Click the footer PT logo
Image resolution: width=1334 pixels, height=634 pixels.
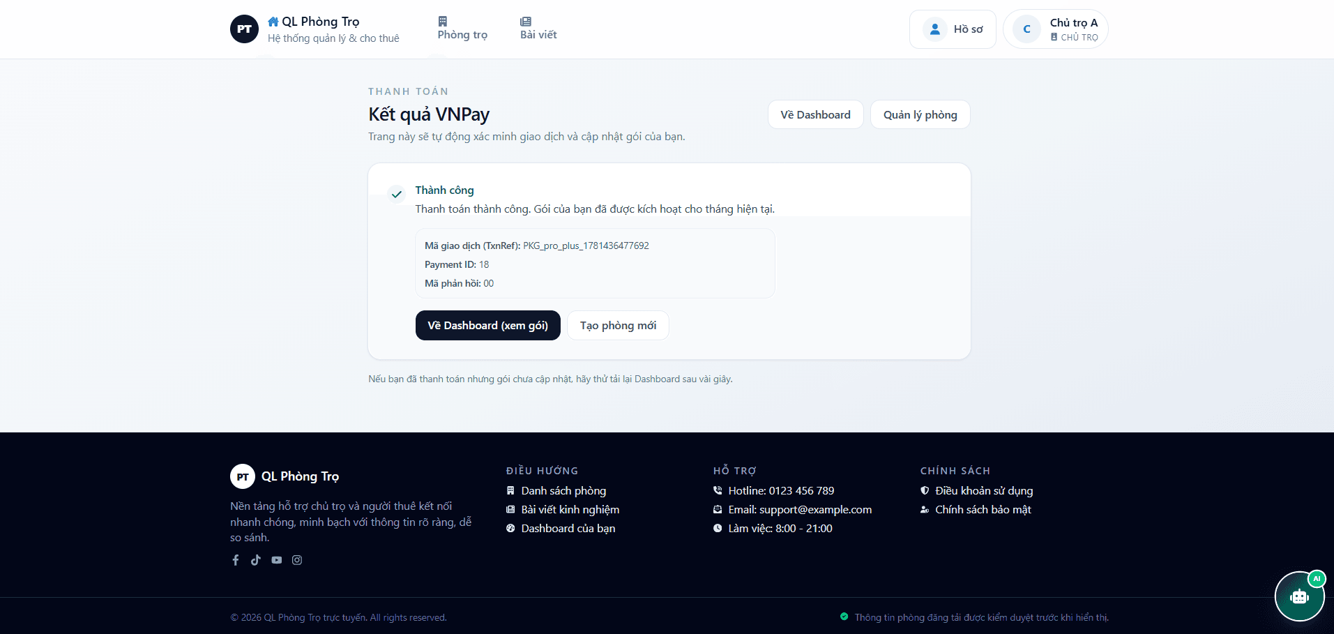tap(243, 477)
